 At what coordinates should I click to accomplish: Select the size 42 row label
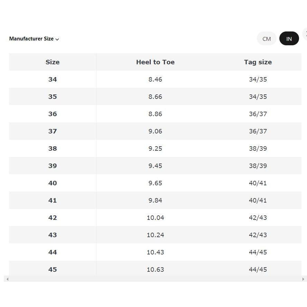coord(53,217)
